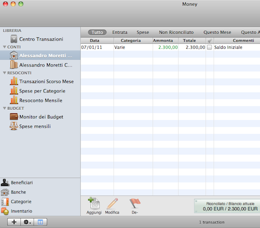
Task: Sort by the Categoria column header
Action: [x=131, y=41]
